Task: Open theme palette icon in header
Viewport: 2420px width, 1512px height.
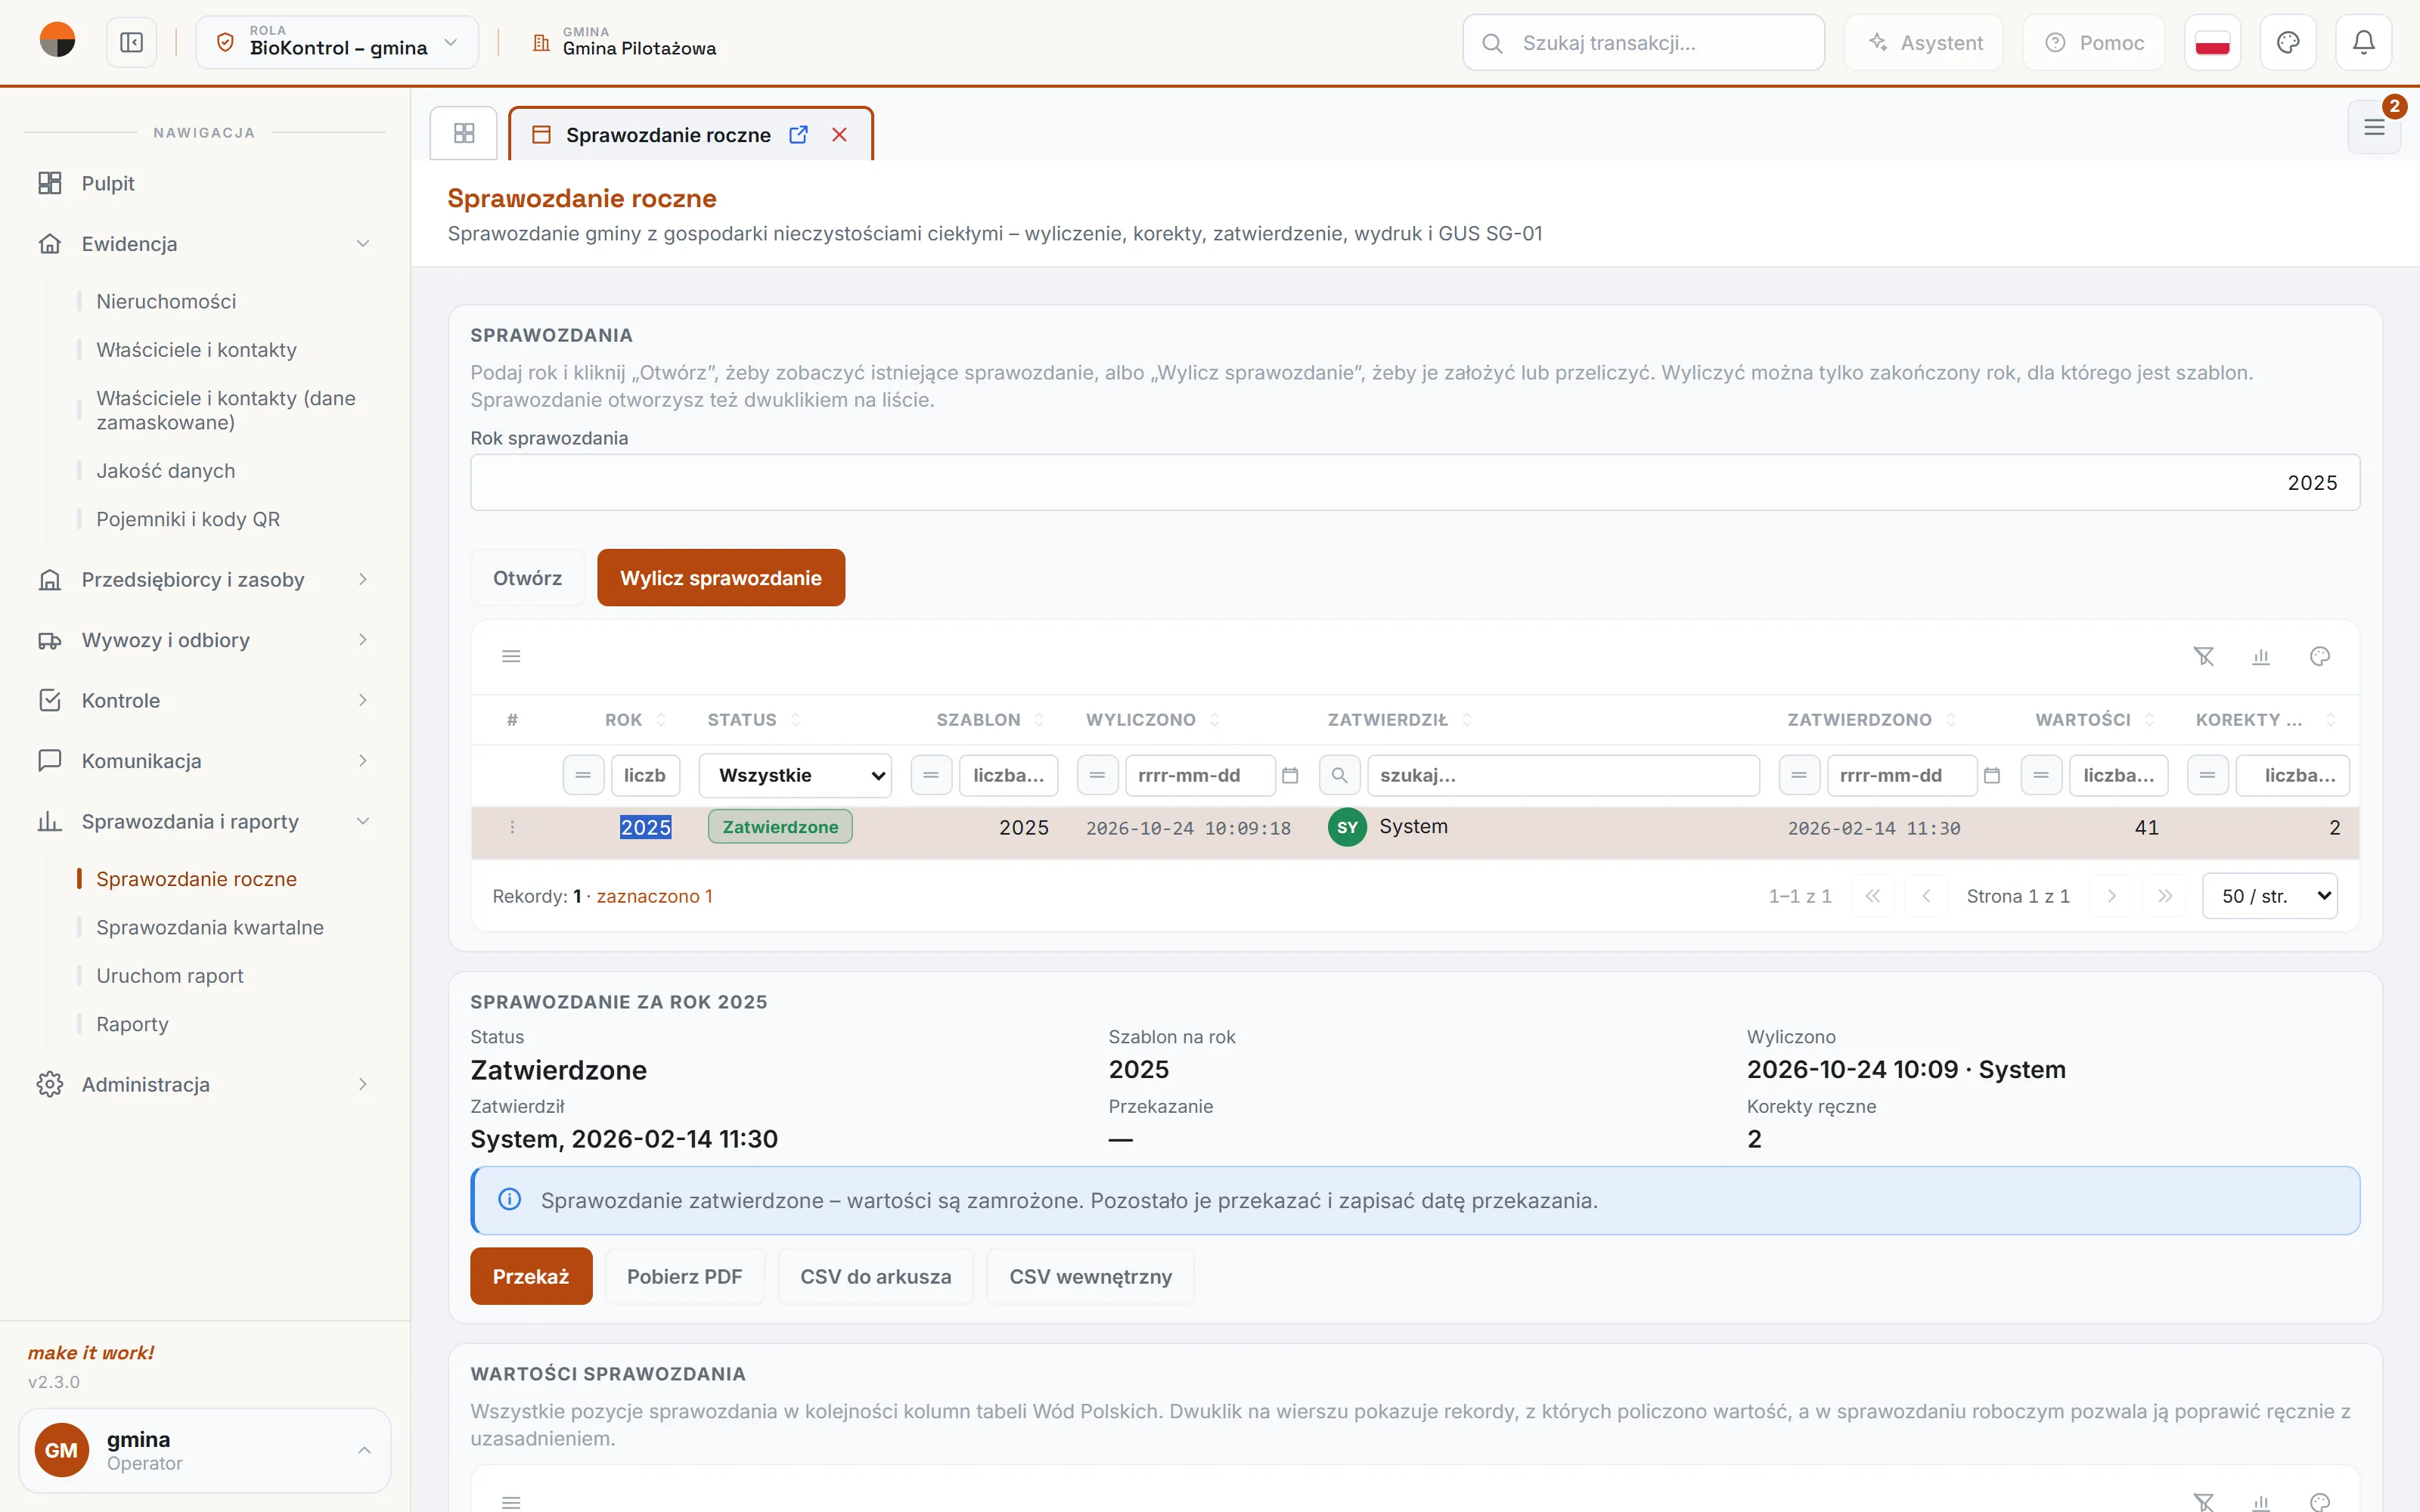Action: (x=2288, y=42)
